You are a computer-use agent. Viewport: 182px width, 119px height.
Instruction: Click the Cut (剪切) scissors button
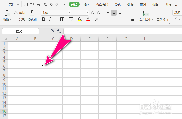(x=20, y=13)
